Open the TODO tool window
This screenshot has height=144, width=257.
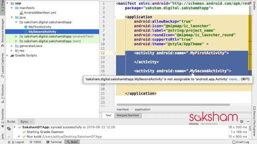[35, 142]
